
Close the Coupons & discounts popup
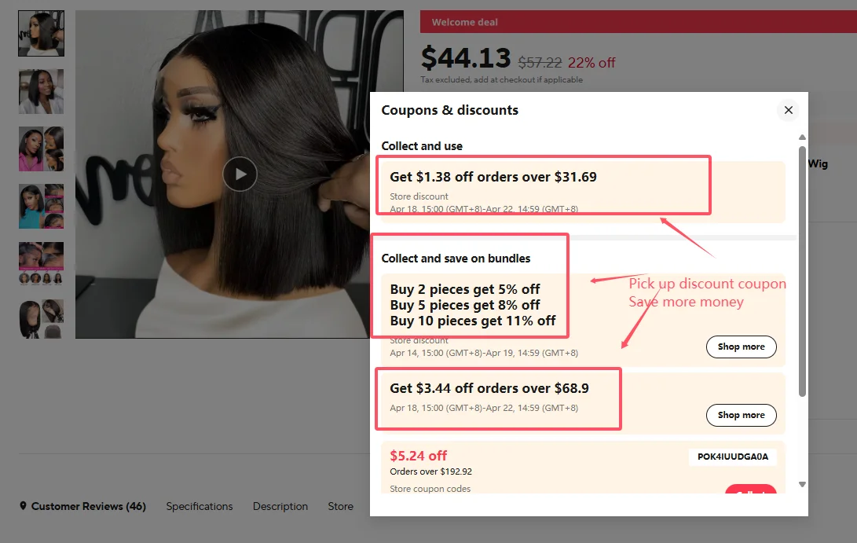pyautogui.click(x=788, y=110)
